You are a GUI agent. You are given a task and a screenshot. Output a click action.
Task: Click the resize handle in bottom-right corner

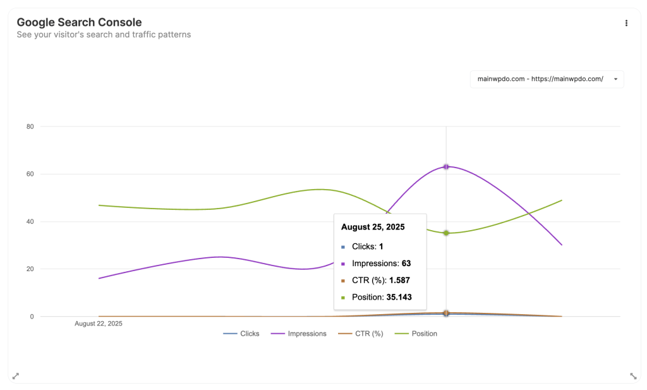pos(634,375)
